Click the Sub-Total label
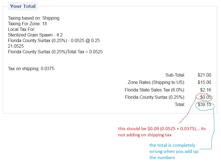Image resolution: width=221 pixels, height=163 pixels. 175,75
